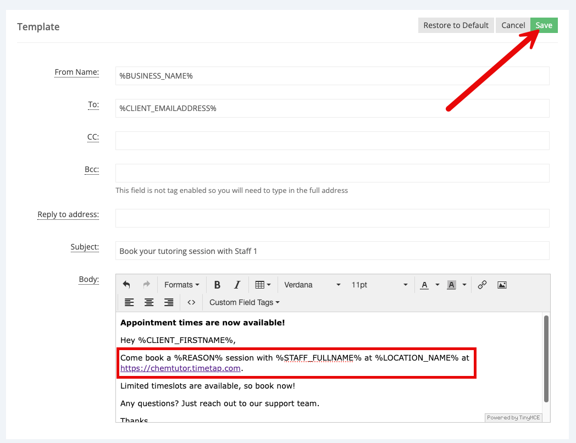Click the 'Subject:' label
Image resolution: width=576 pixels, height=443 pixels.
pos(85,247)
